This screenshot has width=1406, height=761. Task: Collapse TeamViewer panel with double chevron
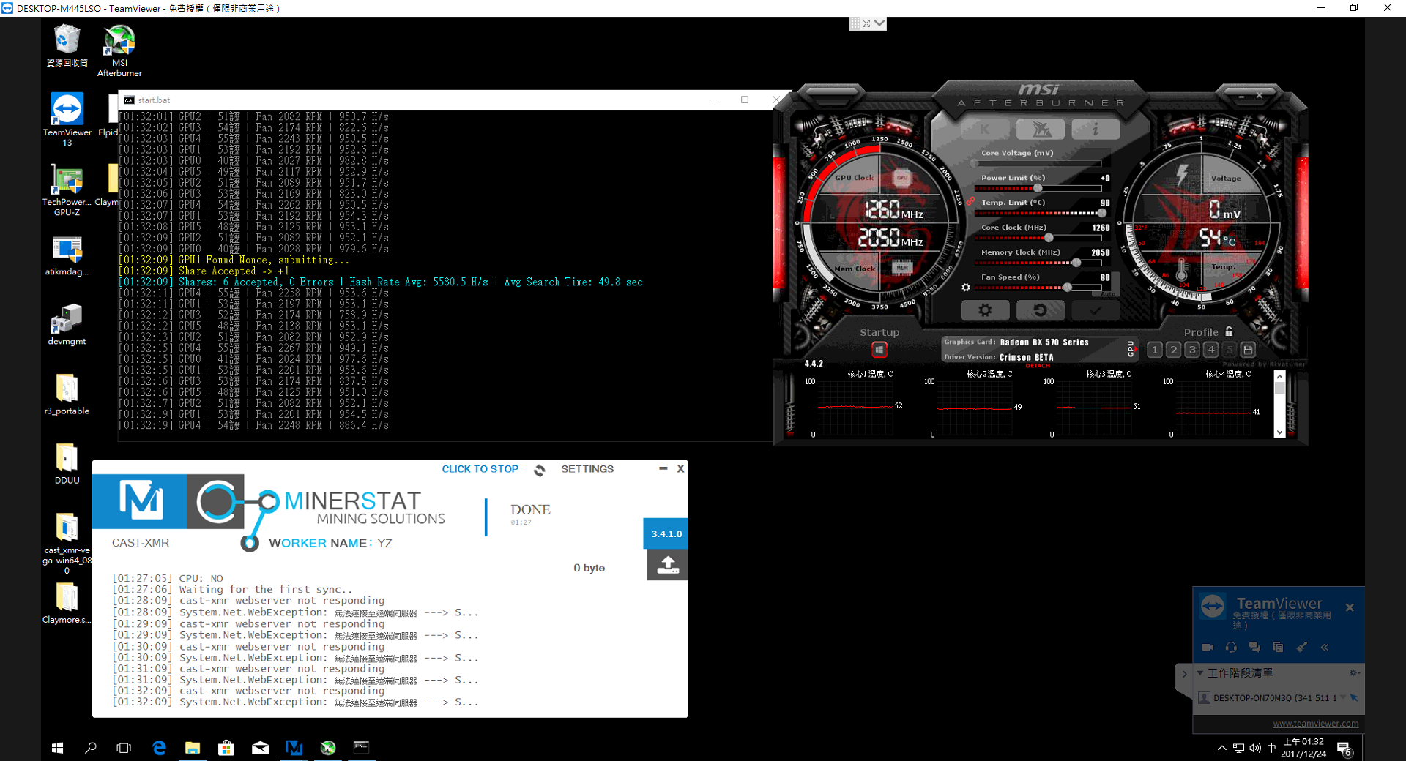coord(1325,647)
